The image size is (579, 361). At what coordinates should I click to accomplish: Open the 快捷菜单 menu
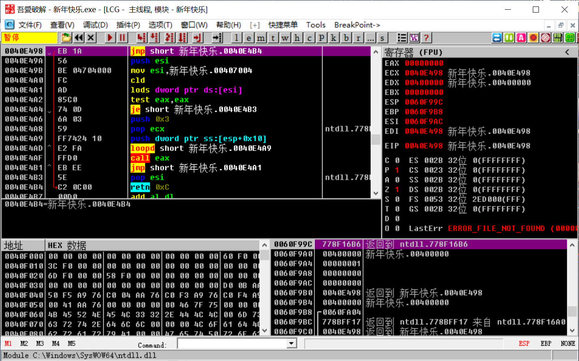[x=283, y=25]
